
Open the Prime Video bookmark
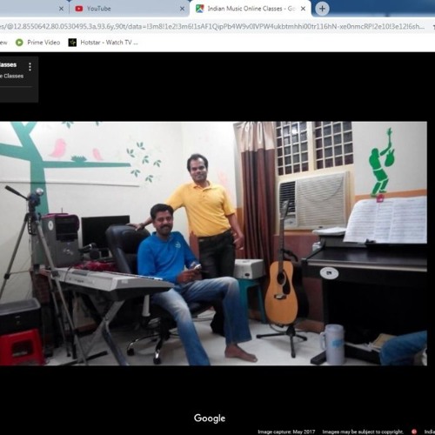pos(38,43)
